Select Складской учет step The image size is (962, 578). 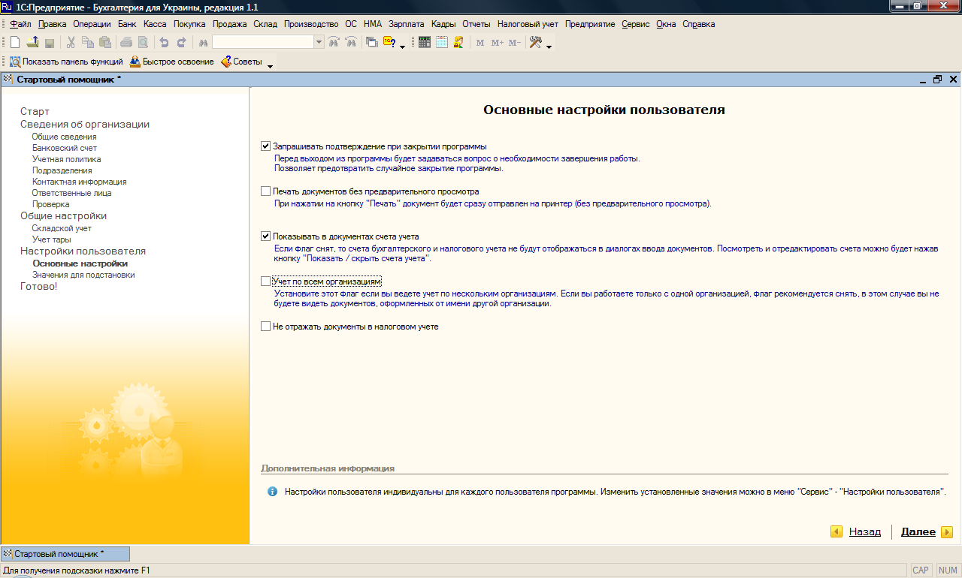tap(62, 228)
